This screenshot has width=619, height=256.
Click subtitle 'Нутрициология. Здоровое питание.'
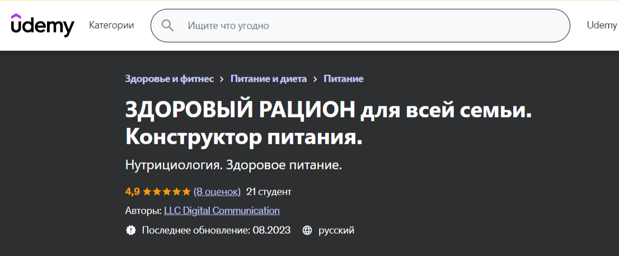[x=234, y=165]
